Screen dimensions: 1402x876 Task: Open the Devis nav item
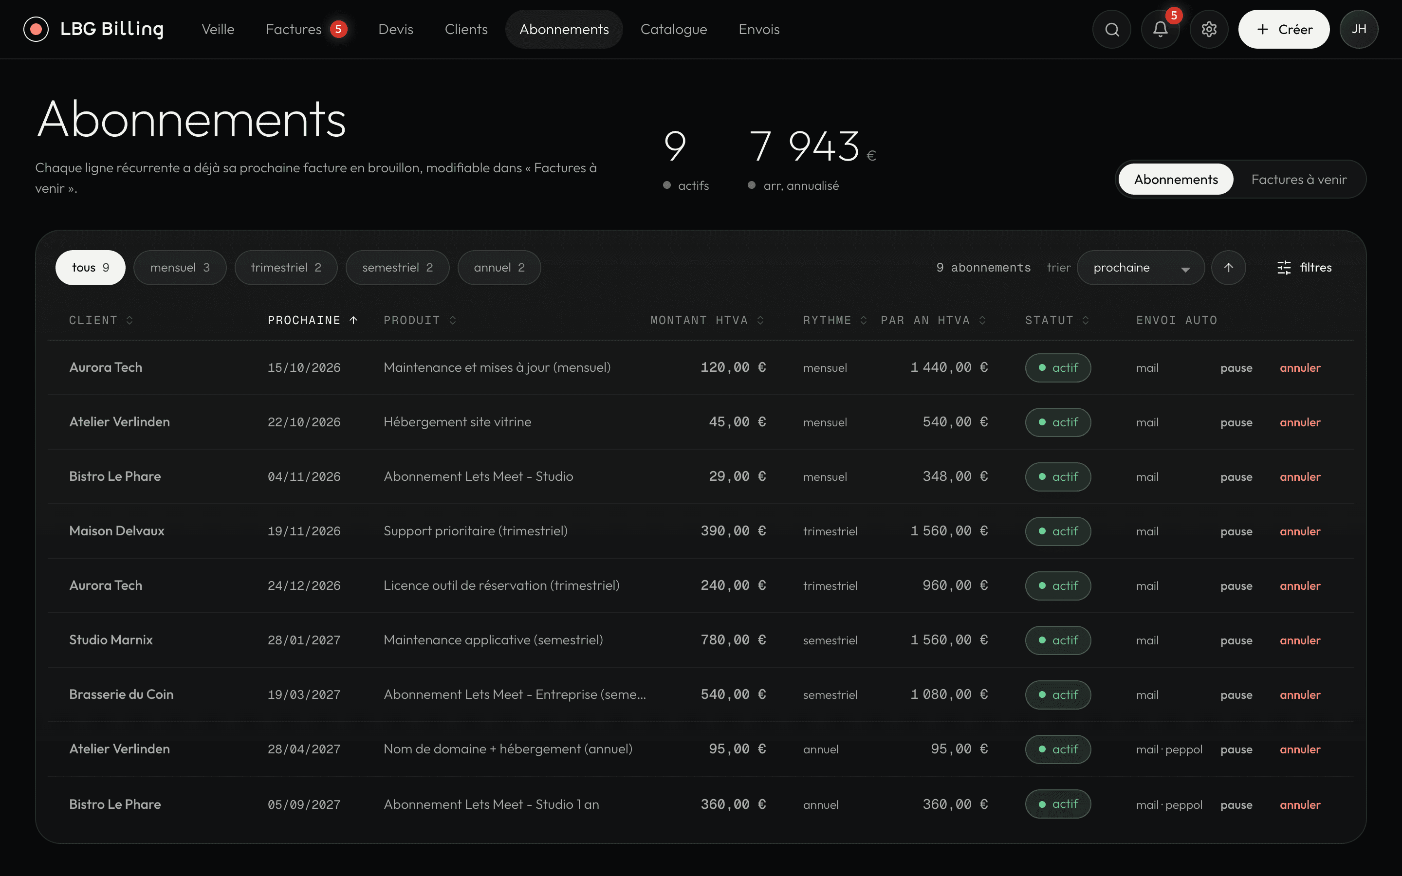point(396,29)
